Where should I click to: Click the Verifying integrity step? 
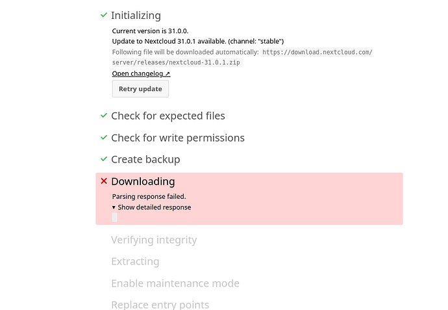click(154, 240)
